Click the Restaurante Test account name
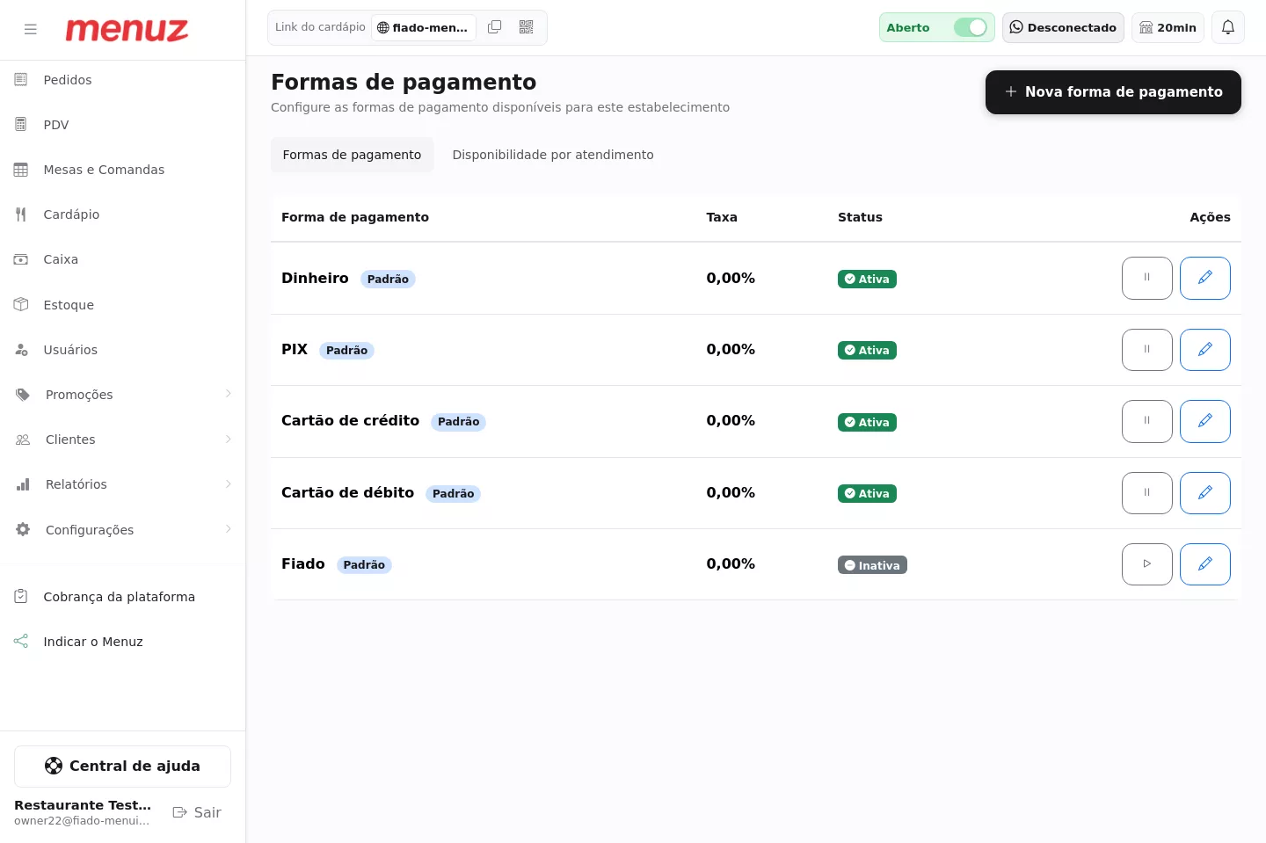This screenshot has height=843, width=1266. point(83,805)
